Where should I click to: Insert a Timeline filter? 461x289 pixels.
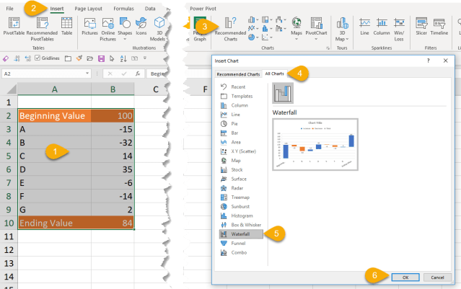coord(439,26)
